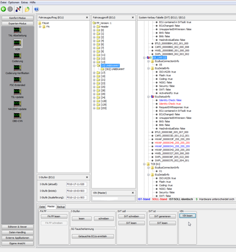Click the connect toolbar icon
This screenshot has height=252, width=236.
coord(18,9)
